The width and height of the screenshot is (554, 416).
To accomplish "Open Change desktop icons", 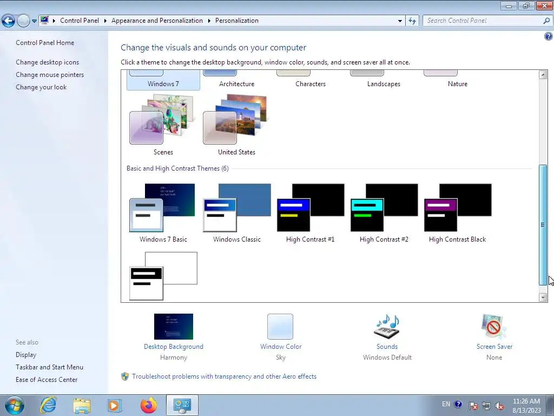I will tap(48, 62).
